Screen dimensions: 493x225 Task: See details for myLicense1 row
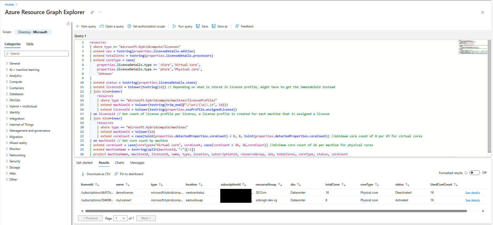click(473, 200)
